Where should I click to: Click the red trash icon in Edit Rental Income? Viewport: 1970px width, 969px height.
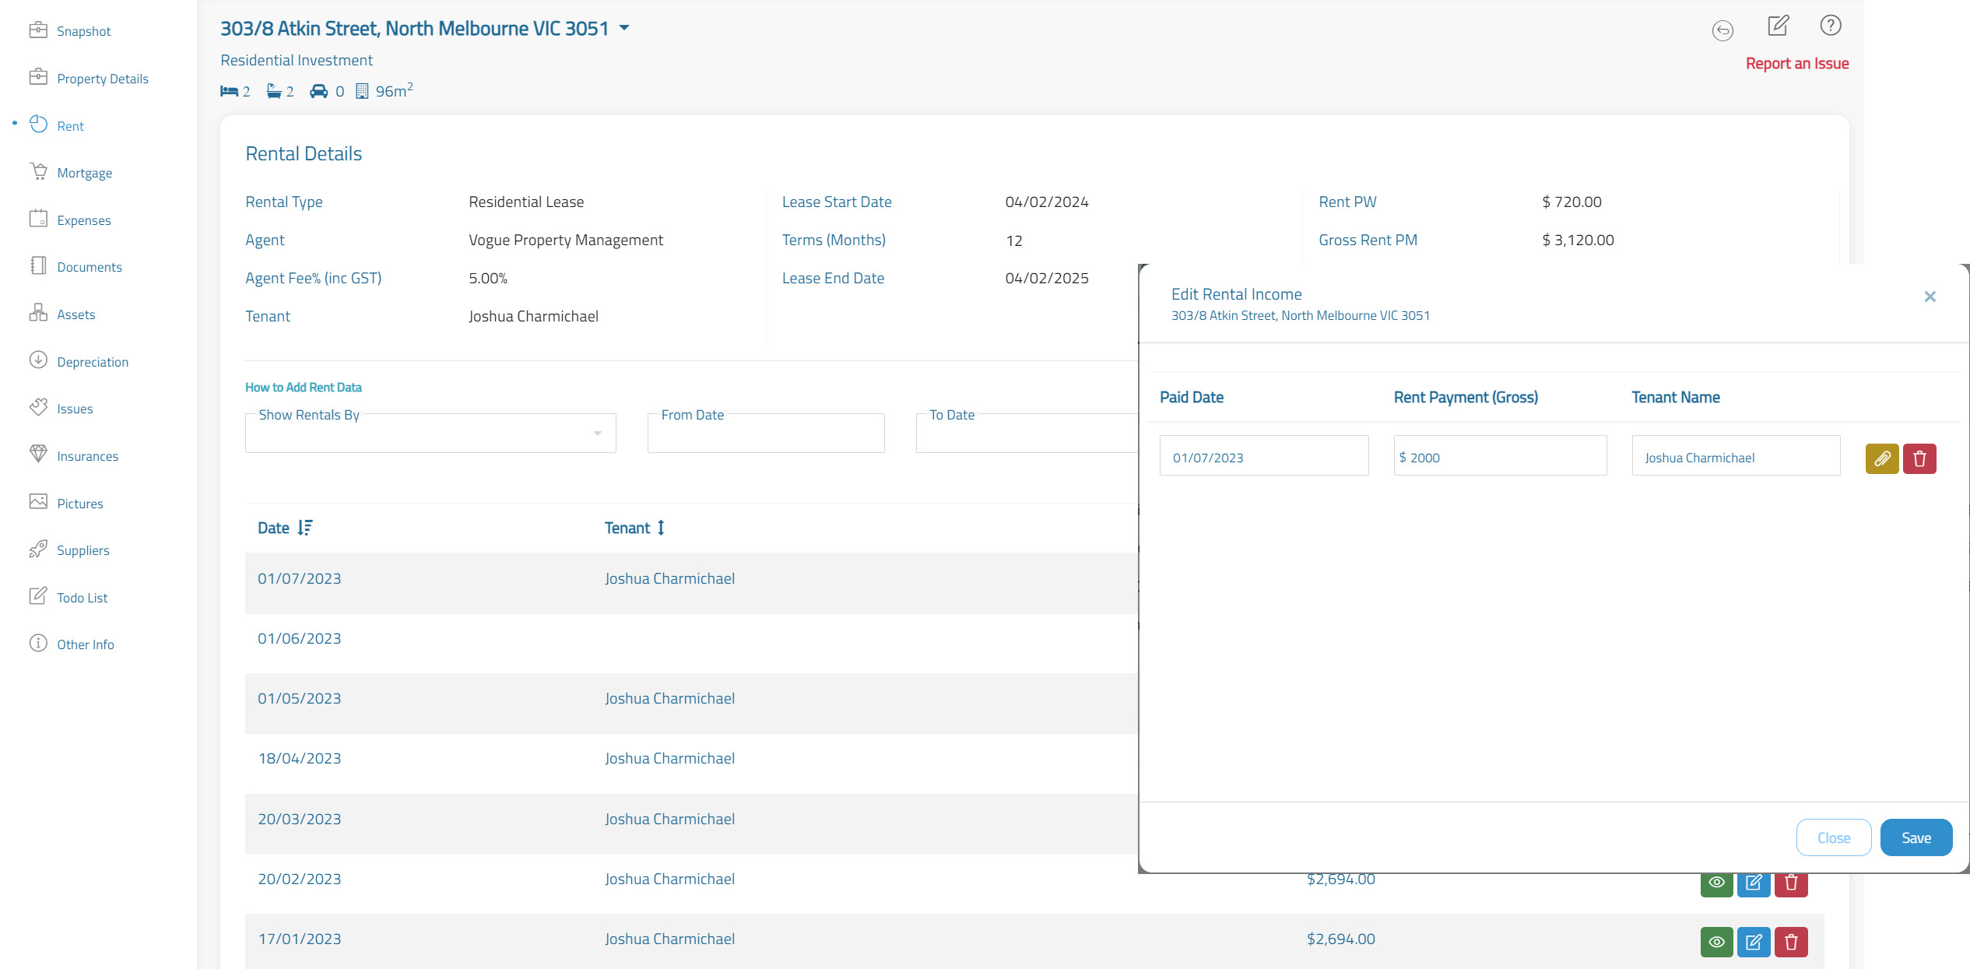click(1919, 458)
